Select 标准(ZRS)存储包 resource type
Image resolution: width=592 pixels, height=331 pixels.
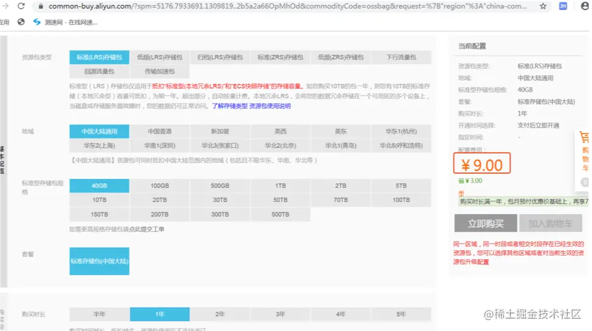(281, 57)
